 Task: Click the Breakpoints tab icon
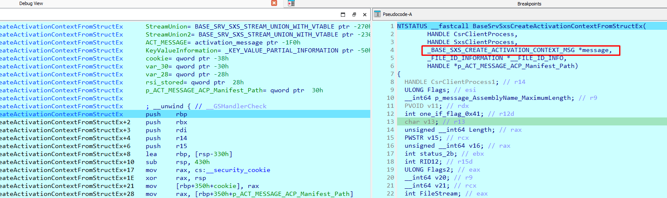coord(291,3)
